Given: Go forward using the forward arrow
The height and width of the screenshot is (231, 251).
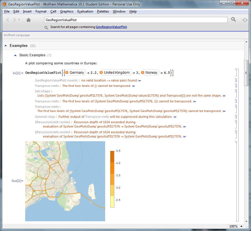Looking at the screenshot, I should click(x=15, y=20).
